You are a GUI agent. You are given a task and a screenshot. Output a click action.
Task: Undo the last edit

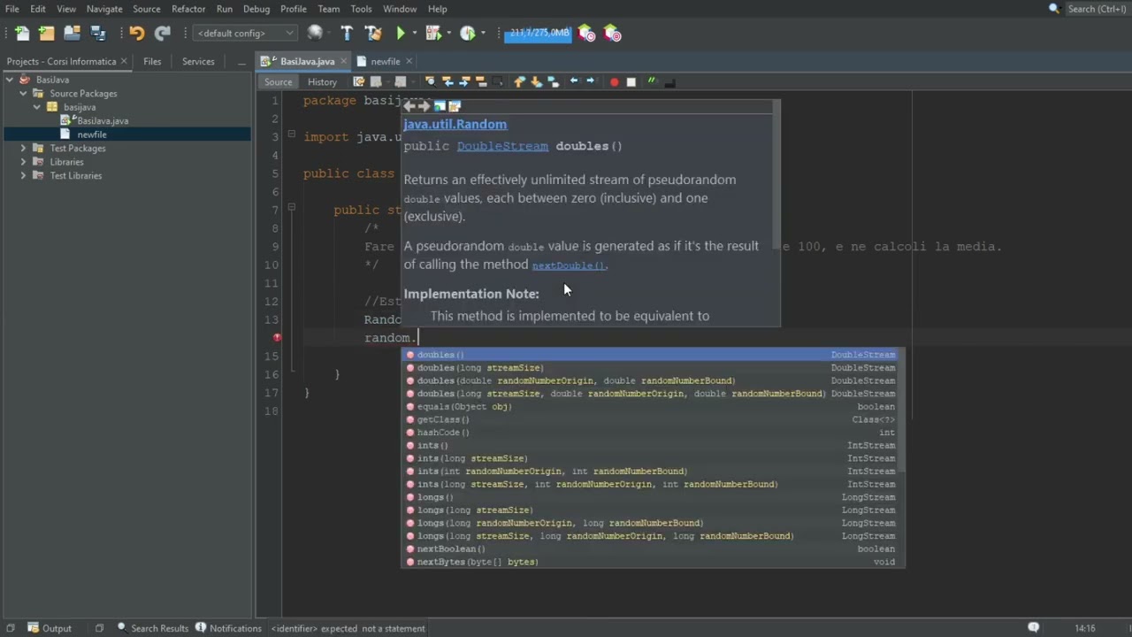[x=136, y=34]
